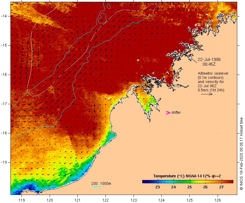Click latitude label -14 on left axis

click(x=4, y=16)
